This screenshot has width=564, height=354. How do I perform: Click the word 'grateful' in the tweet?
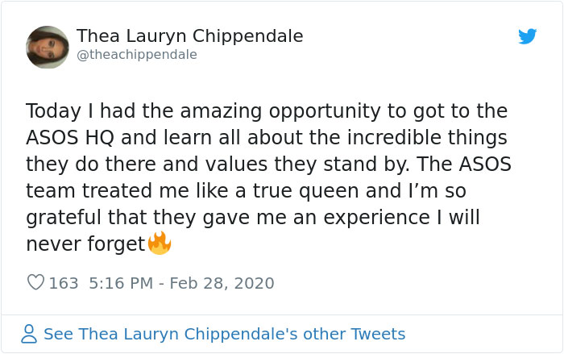(64, 218)
